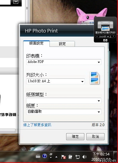Click the 置放相片以進行列印 gadget label
Viewport: 118px width, 163px height.
(x=105, y=32)
